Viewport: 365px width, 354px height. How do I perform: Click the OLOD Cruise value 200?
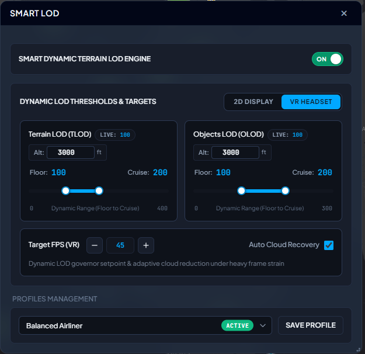tap(325, 172)
